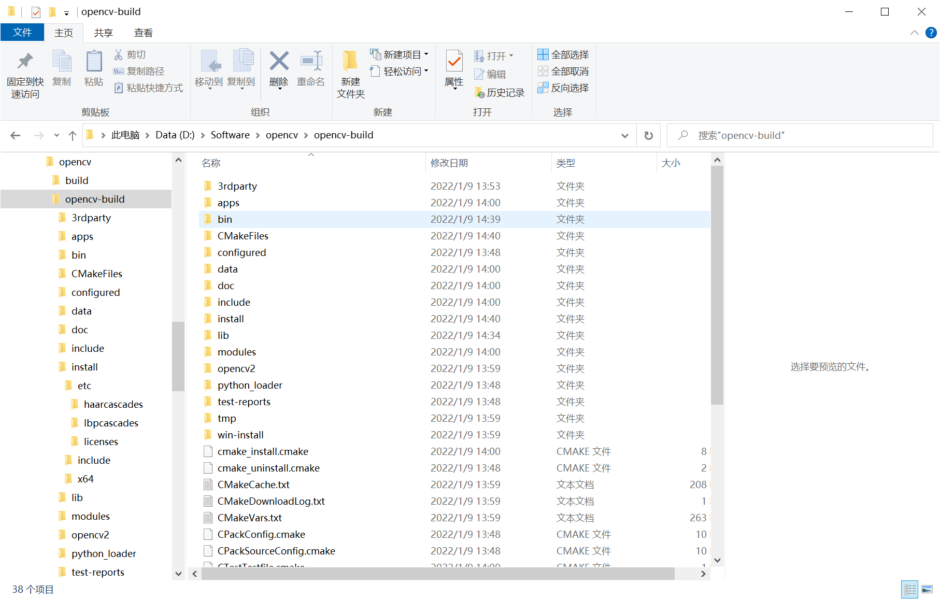The height and width of the screenshot is (599, 940).
Task: Open Properties (属性) from the ribbon
Action: [x=454, y=70]
